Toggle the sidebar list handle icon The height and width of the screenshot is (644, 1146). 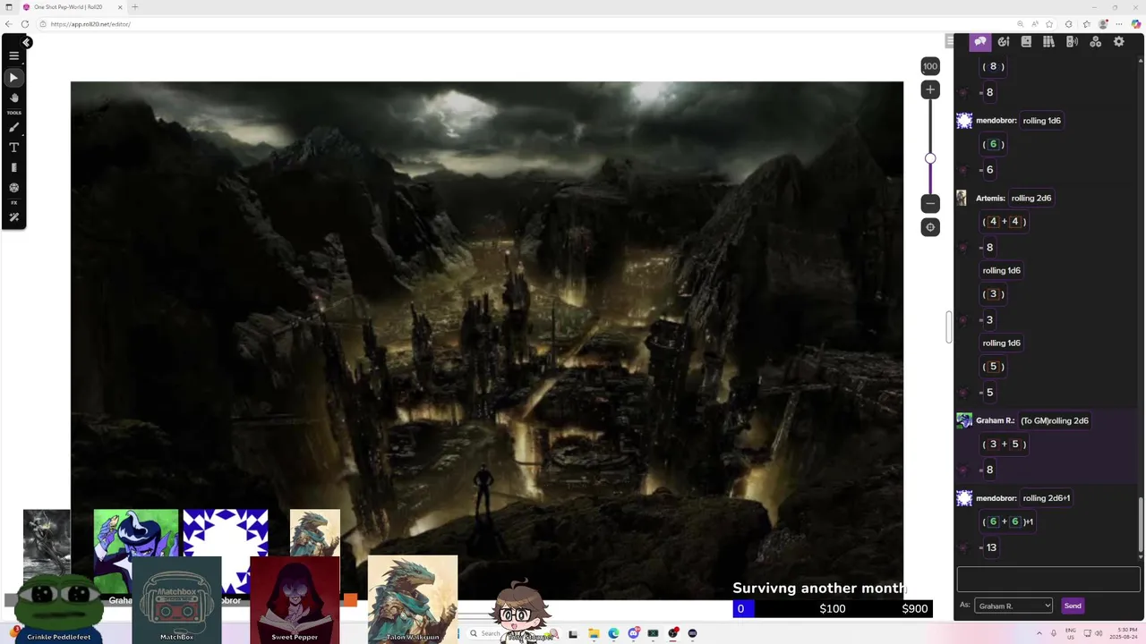coord(950,41)
